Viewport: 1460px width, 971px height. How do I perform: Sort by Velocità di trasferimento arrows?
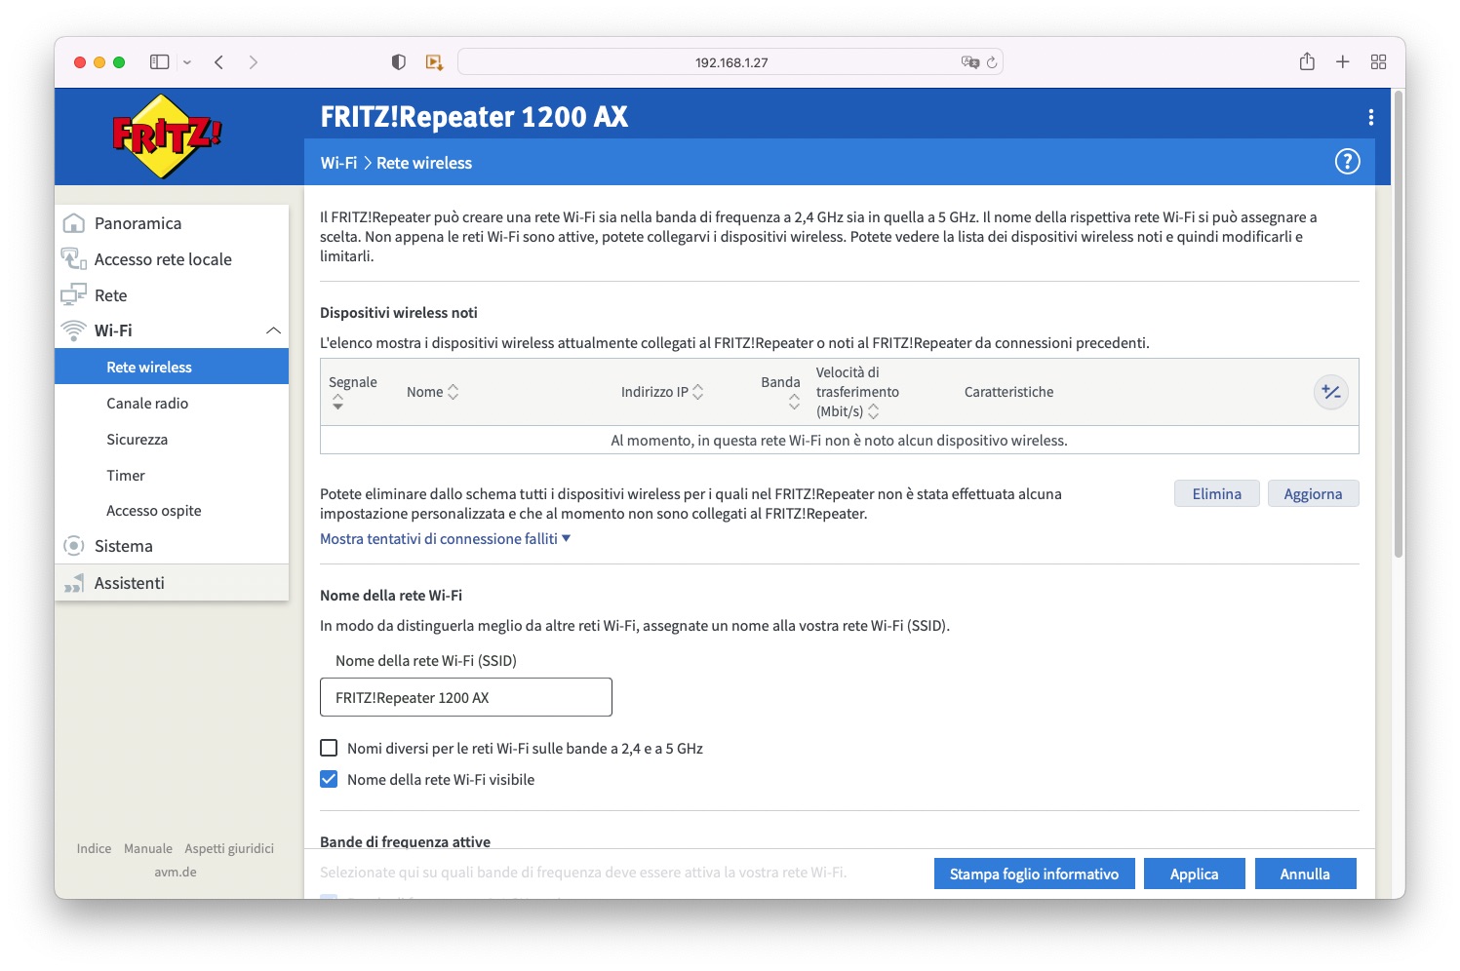pyautogui.click(x=873, y=411)
